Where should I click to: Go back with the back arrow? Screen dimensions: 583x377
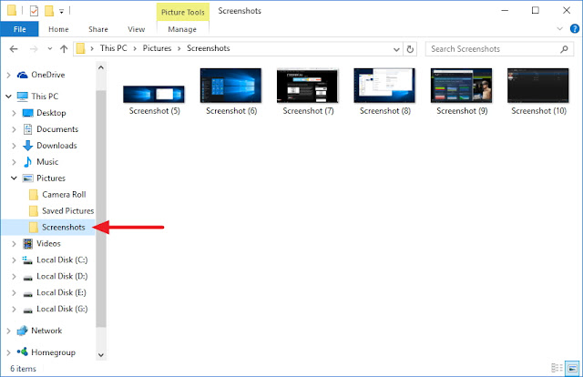click(x=14, y=48)
